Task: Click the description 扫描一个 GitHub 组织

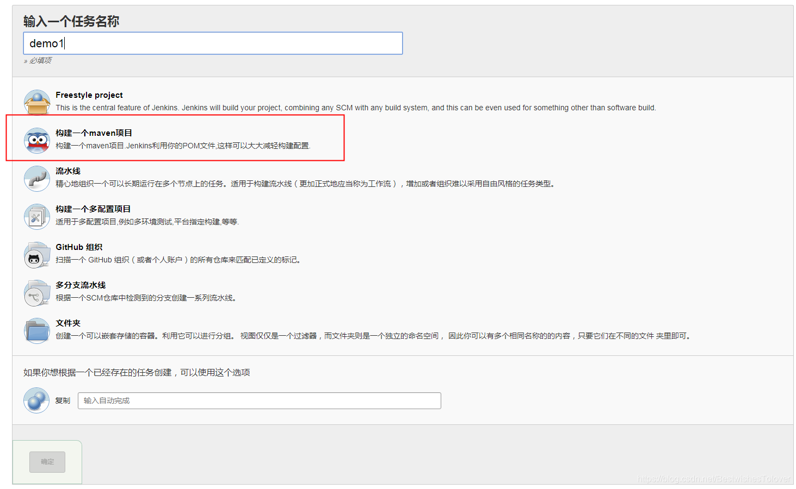Action: tap(178, 260)
